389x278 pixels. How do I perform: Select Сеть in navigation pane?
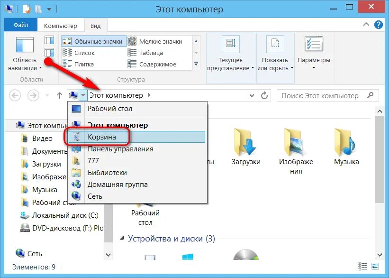(28, 254)
